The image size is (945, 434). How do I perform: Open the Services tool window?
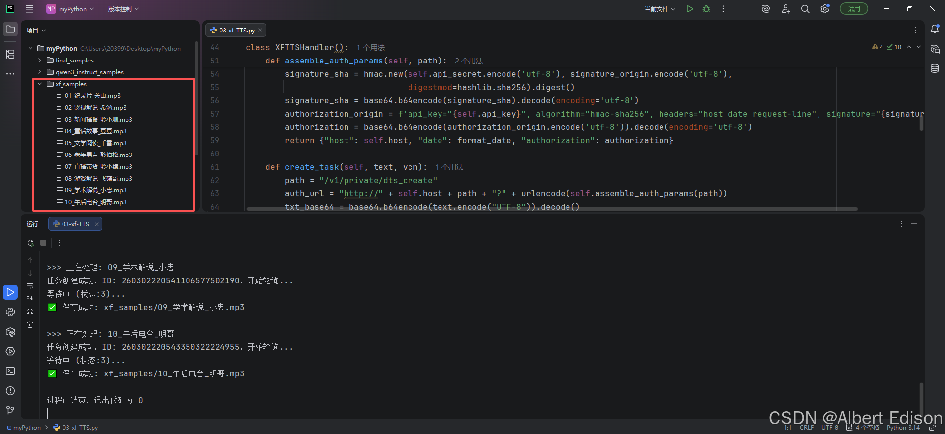[10, 351]
